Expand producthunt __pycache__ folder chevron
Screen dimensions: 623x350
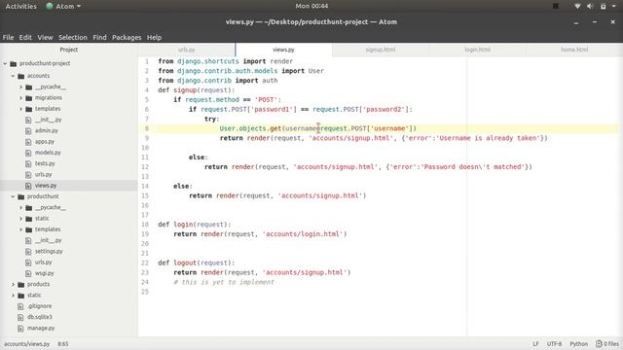[21, 207]
